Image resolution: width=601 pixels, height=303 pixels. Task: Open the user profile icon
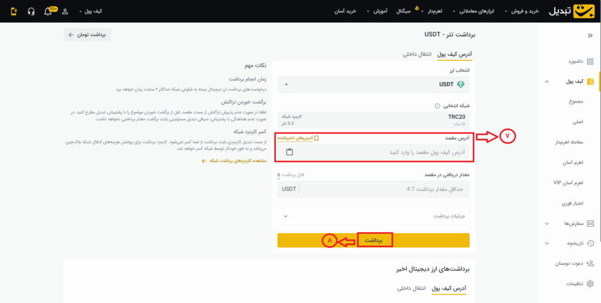(x=65, y=11)
